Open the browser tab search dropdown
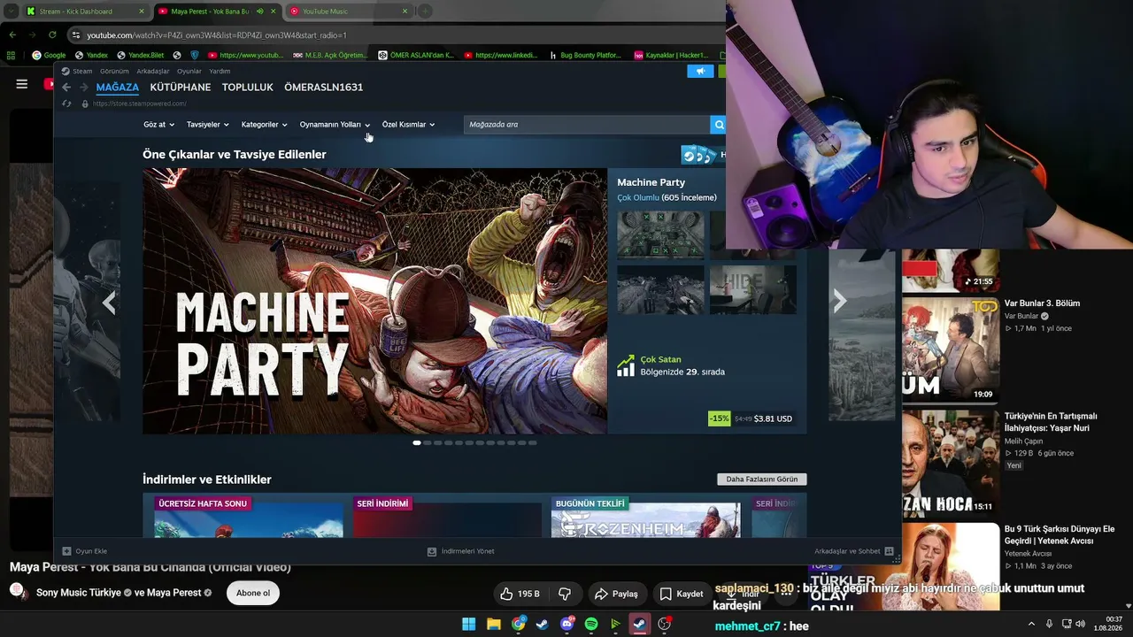 point(12,12)
